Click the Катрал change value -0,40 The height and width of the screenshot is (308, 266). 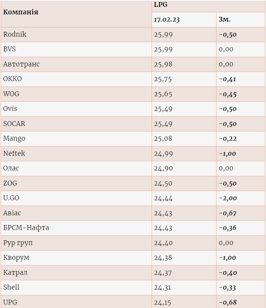[228, 273]
